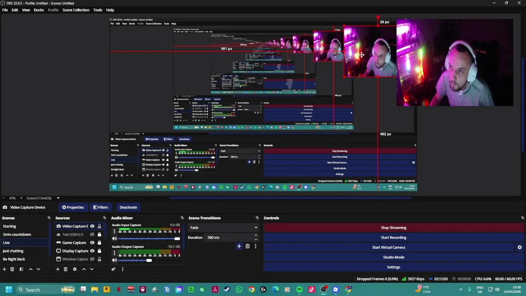The height and width of the screenshot is (296, 526).
Task: Open transition properties three-dot menu
Action: 255,246
